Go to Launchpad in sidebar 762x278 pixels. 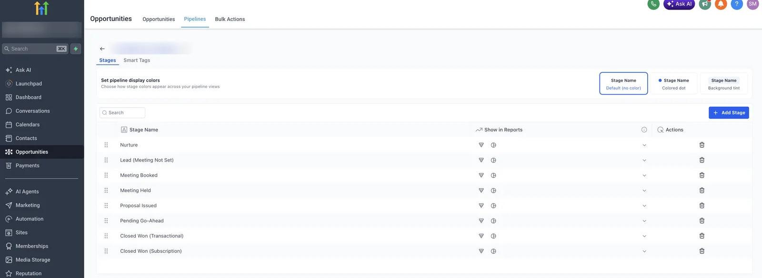(x=42, y=84)
